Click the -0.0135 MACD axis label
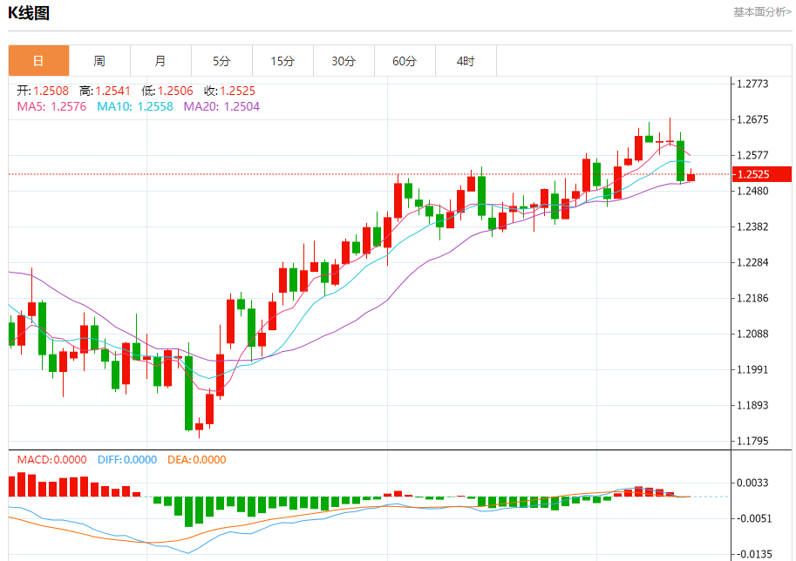 click(x=753, y=554)
